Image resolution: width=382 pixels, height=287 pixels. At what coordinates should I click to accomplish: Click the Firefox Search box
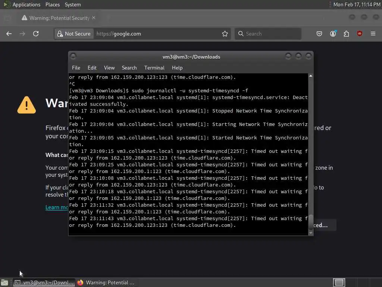(268, 34)
